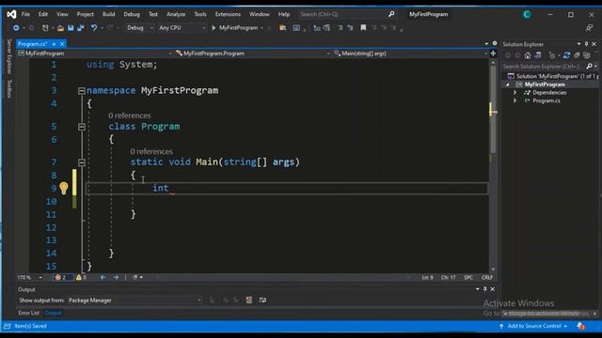602x338 pixels.
Task: Click the lightbulb quick actions icon on line 9
Action: click(x=64, y=188)
